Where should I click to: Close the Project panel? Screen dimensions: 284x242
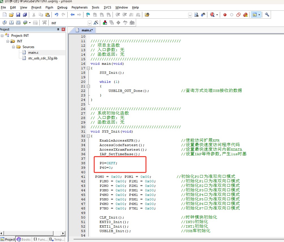[63, 29]
